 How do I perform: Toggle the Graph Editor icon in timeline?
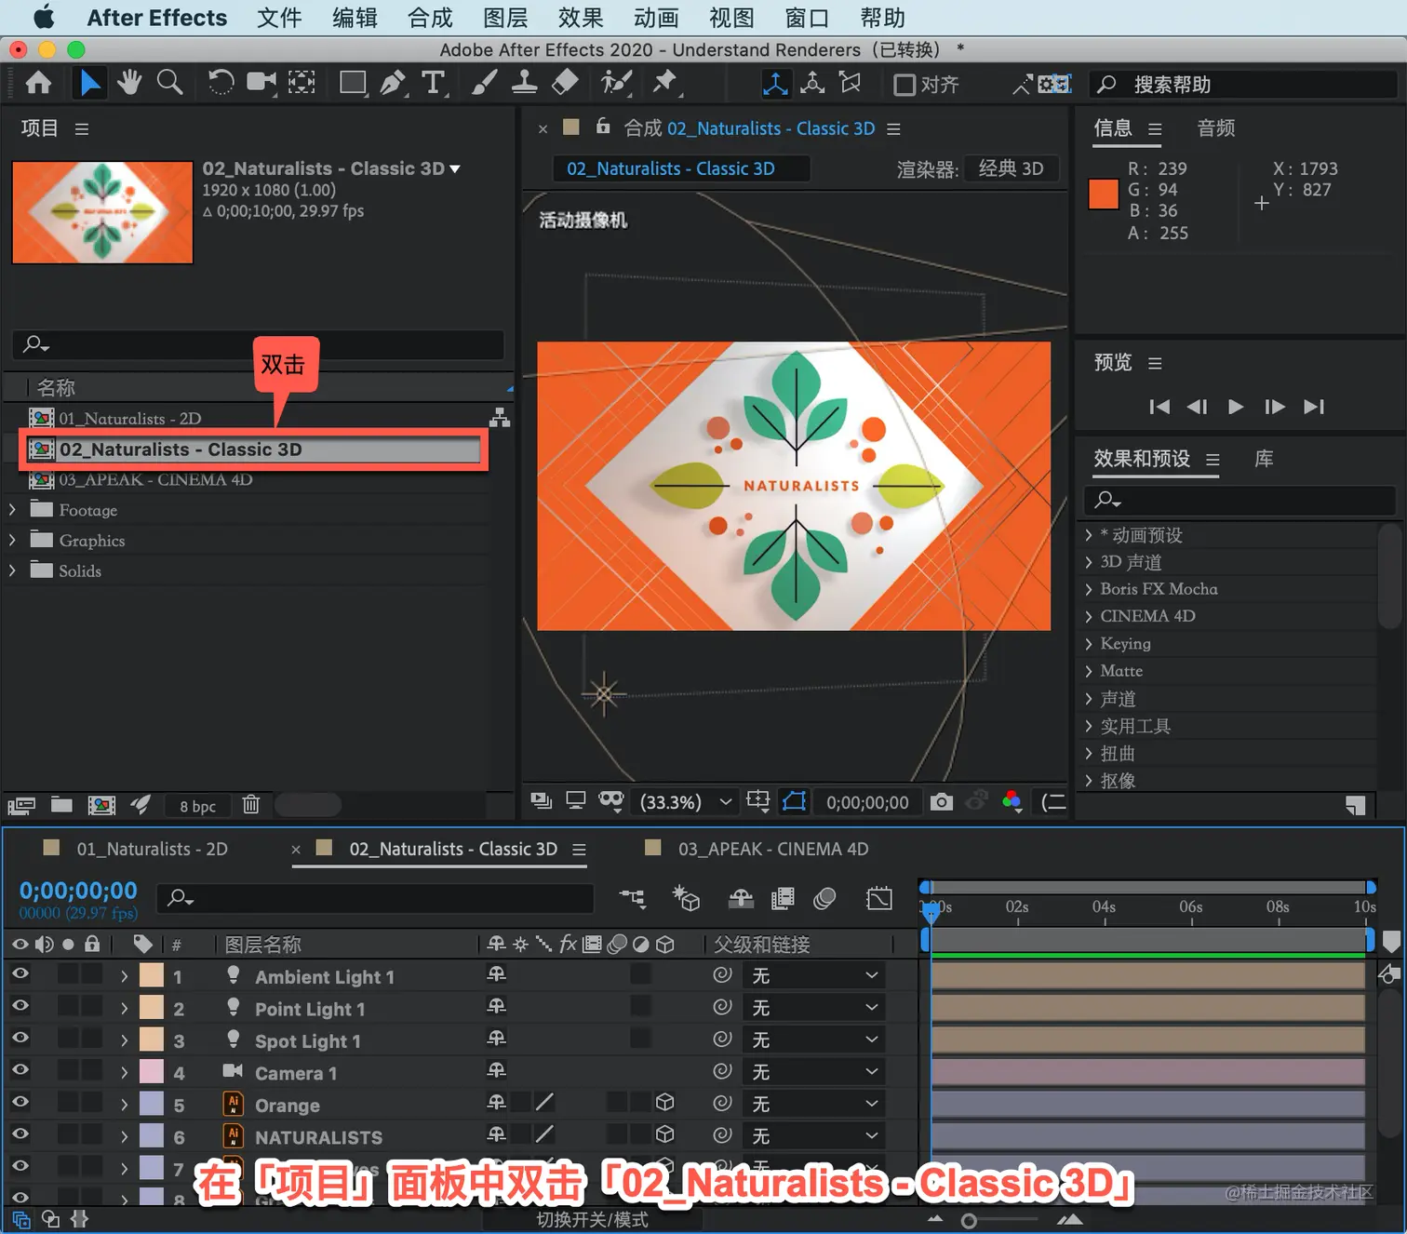pyautogui.click(x=878, y=898)
